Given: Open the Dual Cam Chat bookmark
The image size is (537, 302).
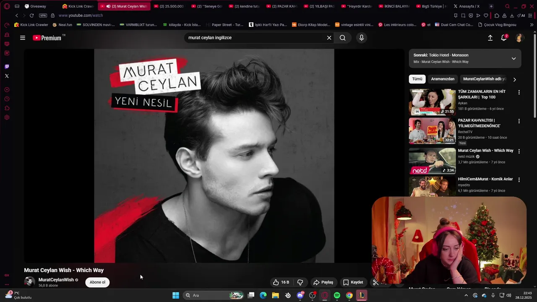Looking at the screenshot, I should pyautogui.click(x=454, y=25).
